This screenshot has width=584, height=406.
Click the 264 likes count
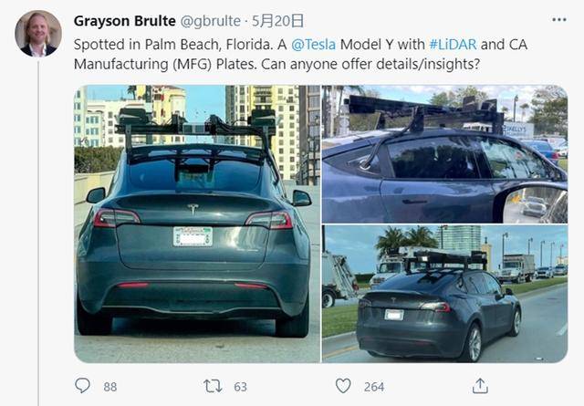(x=374, y=387)
